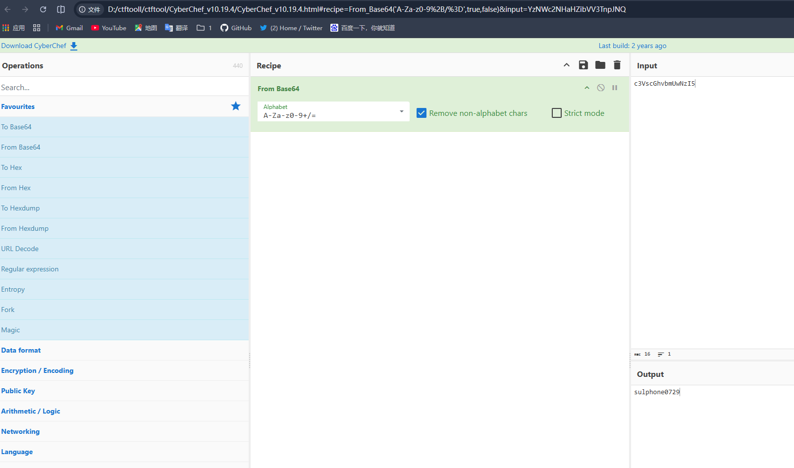Click the Output panel heading

click(650, 374)
